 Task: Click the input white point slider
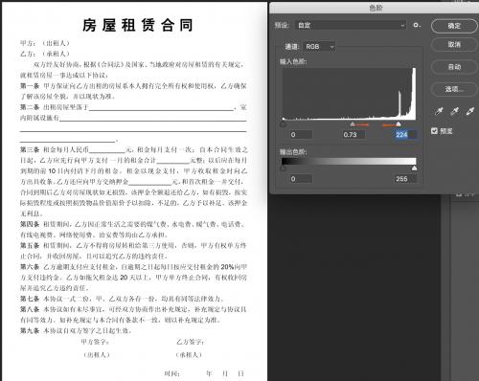(x=399, y=123)
